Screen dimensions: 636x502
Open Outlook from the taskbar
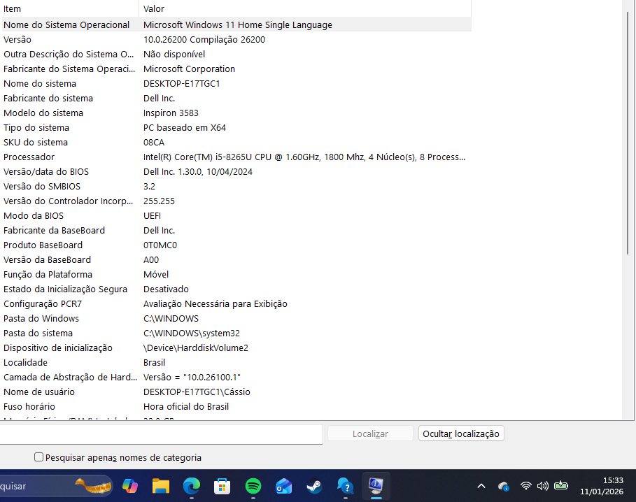pos(284,486)
